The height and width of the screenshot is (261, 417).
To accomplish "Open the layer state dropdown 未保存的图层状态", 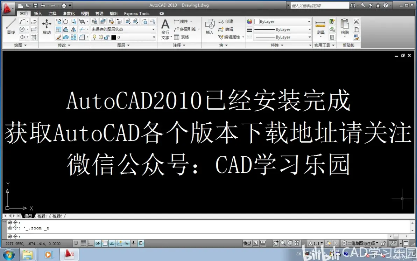I will click(x=123, y=29).
